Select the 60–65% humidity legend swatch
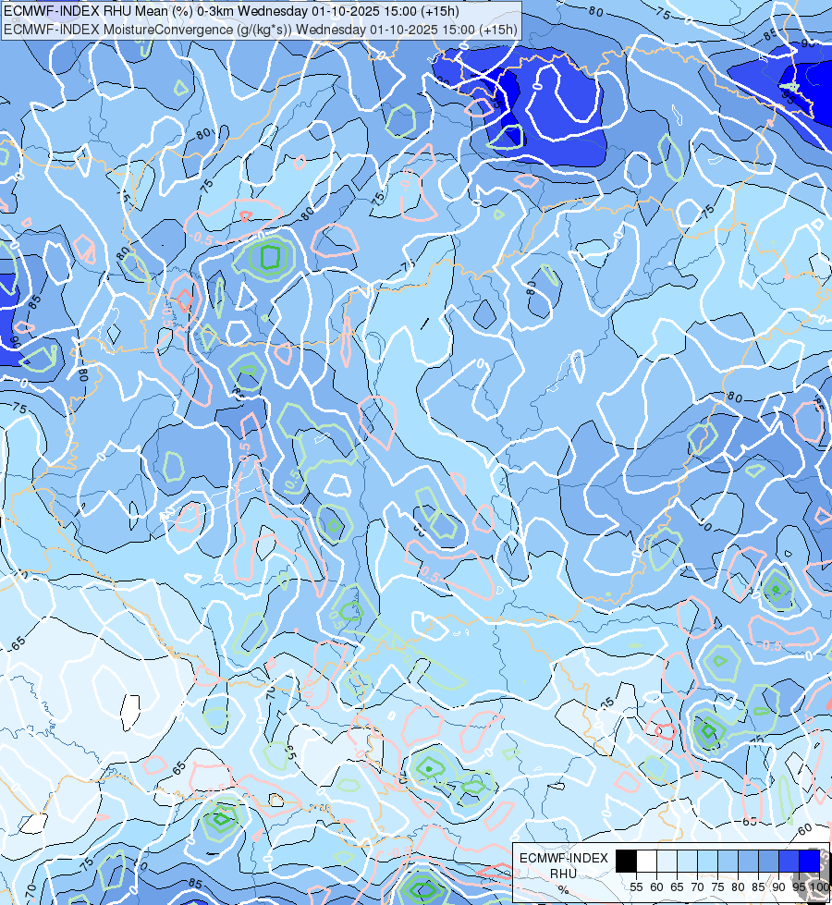Image resolution: width=832 pixels, height=905 pixels. (x=667, y=862)
